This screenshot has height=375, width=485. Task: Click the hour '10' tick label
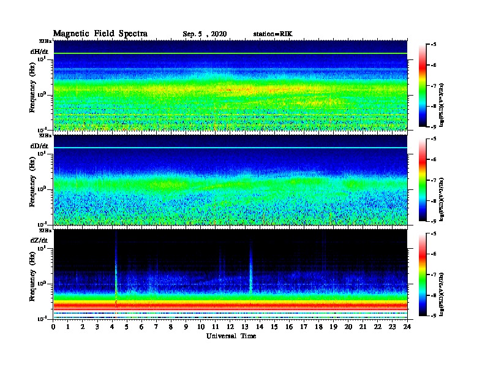tap(201, 327)
